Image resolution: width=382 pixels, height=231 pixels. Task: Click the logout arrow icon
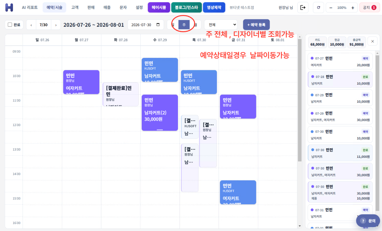click(303, 7)
